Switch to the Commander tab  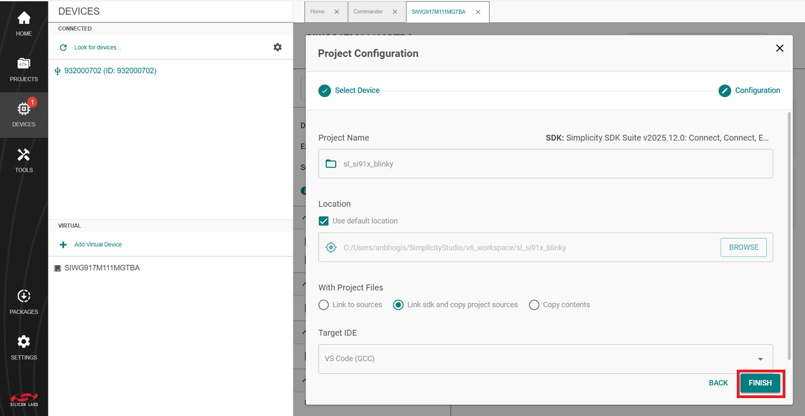[x=368, y=11]
